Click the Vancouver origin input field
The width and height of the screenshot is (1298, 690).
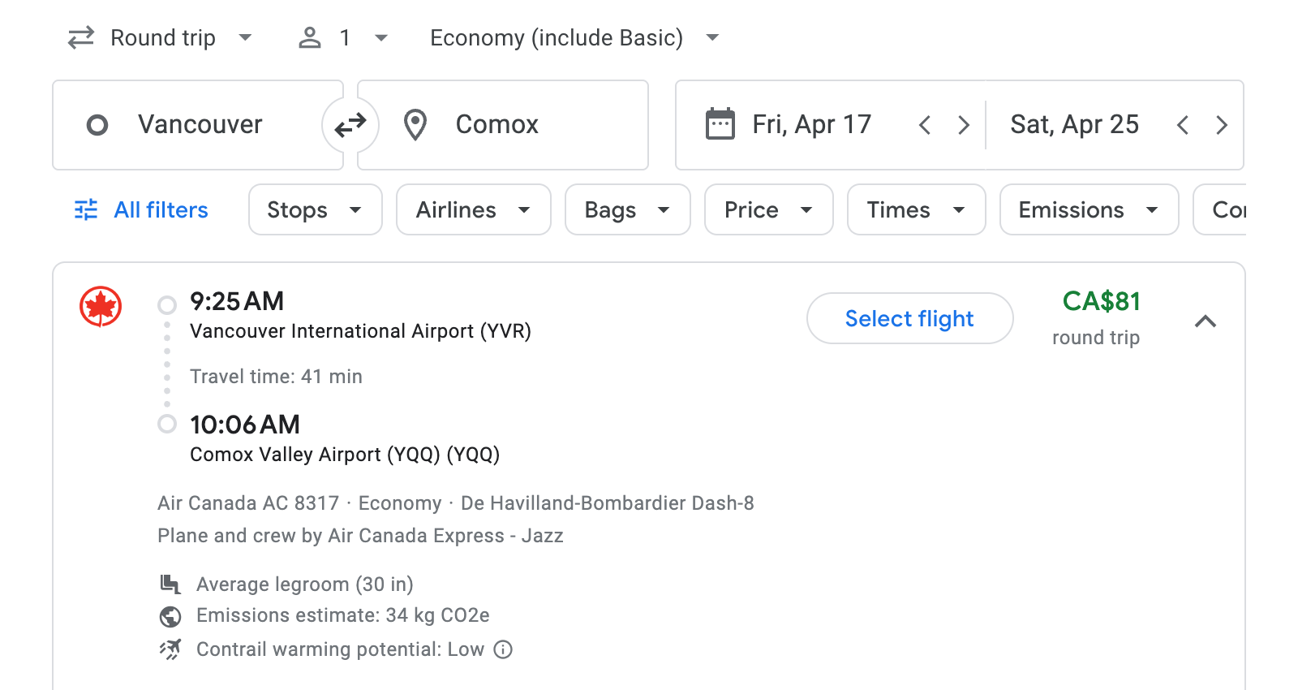pyautogui.click(x=200, y=124)
